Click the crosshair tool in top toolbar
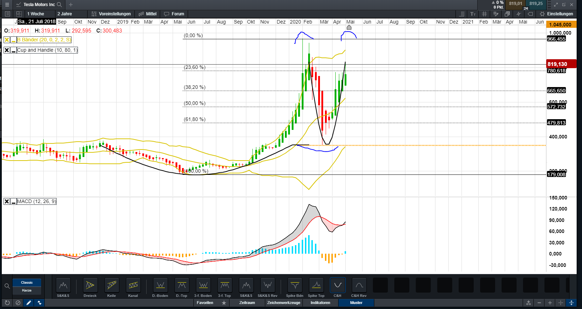This screenshot has height=309, width=582. click(518, 14)
